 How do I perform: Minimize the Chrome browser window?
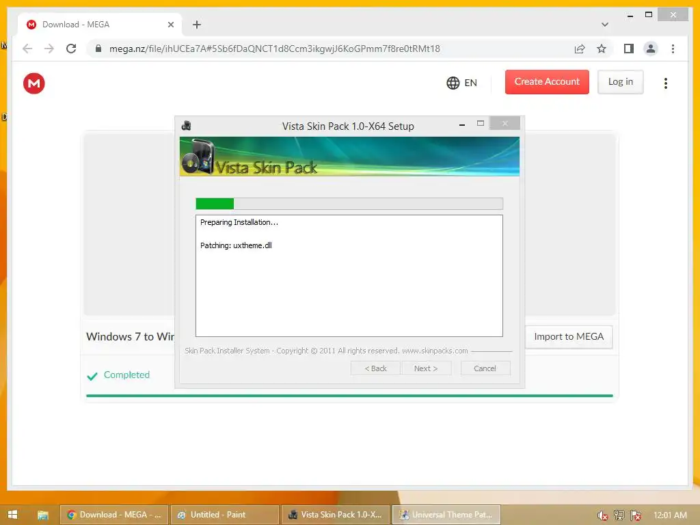tap(630, 15)
